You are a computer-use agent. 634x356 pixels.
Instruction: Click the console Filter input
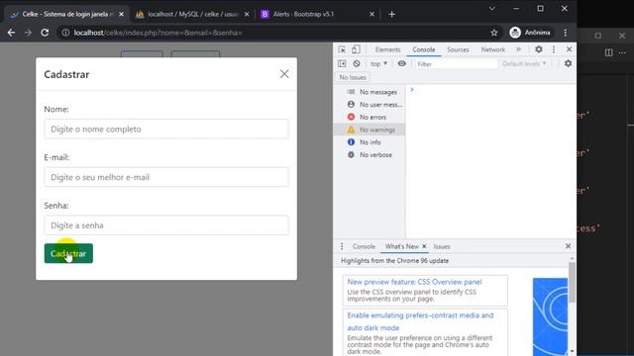pos(456,64)
